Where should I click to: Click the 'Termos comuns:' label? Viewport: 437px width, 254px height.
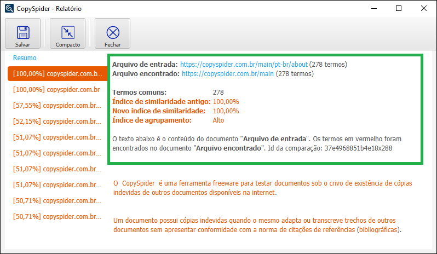139,92
